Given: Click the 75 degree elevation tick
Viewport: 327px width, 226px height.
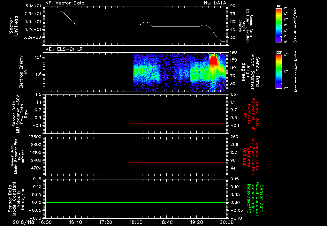Looking at the screenshot, I should 232,14.
